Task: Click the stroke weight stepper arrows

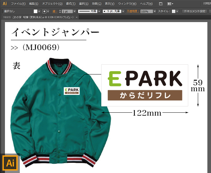Action: (x=59, y=11)
